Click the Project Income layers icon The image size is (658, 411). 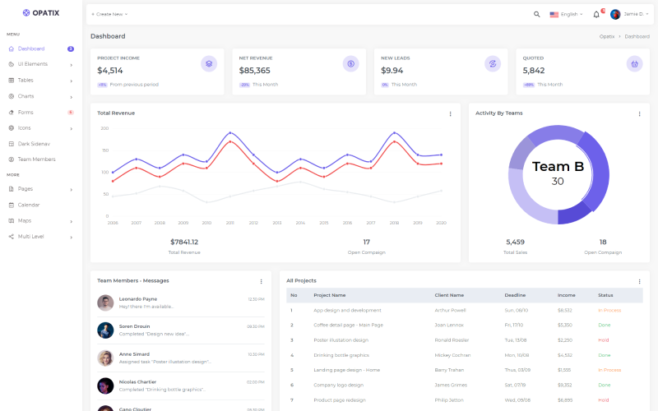pyautogui.click(x=209, y=63)
